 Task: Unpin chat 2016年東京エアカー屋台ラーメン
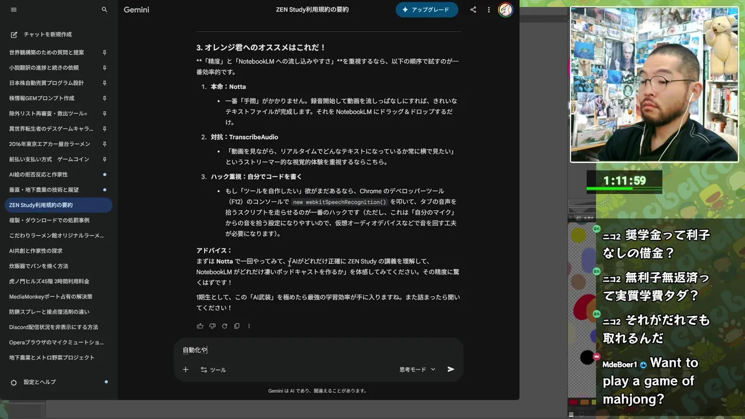point(105,144)
